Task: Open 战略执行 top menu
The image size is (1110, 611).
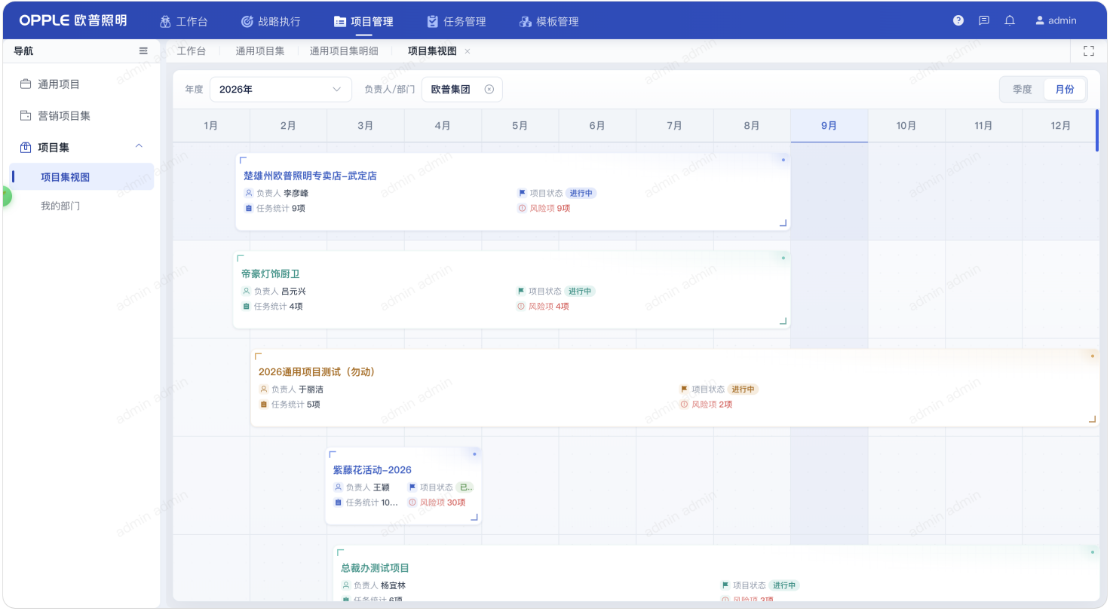Action: click(271, 21)
